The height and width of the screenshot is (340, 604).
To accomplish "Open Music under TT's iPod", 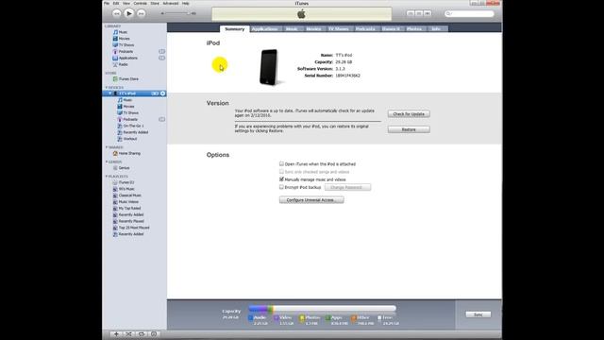I will point(125,100).
